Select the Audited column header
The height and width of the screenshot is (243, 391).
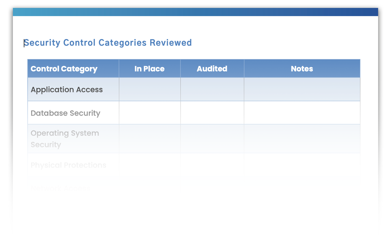click(x=212, y=69)
